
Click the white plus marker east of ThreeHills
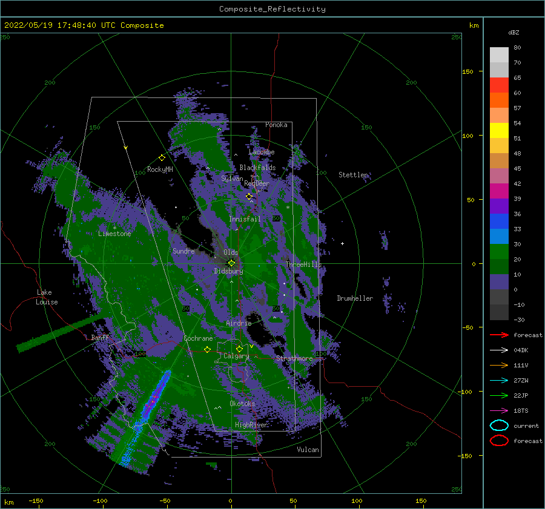pos(342,243)
